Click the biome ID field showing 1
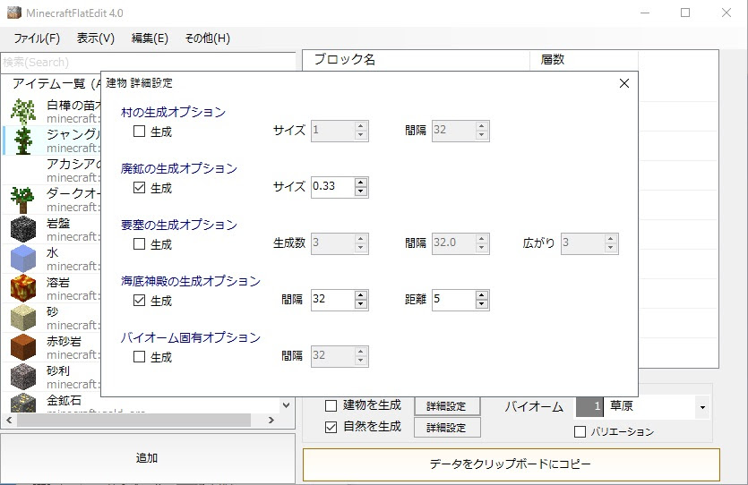The height and width of the screenshot is (485, 748). tap(589, 406)
